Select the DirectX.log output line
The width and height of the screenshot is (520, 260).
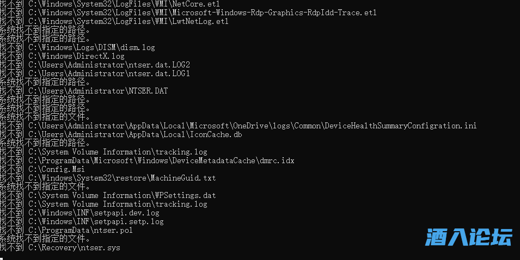pos(62,56)
